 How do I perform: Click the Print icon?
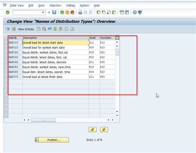[80, 12]
